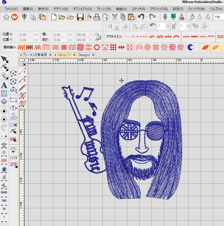Open the ウィンドウ(W) menu
The image size is (224, 226).
196,9
